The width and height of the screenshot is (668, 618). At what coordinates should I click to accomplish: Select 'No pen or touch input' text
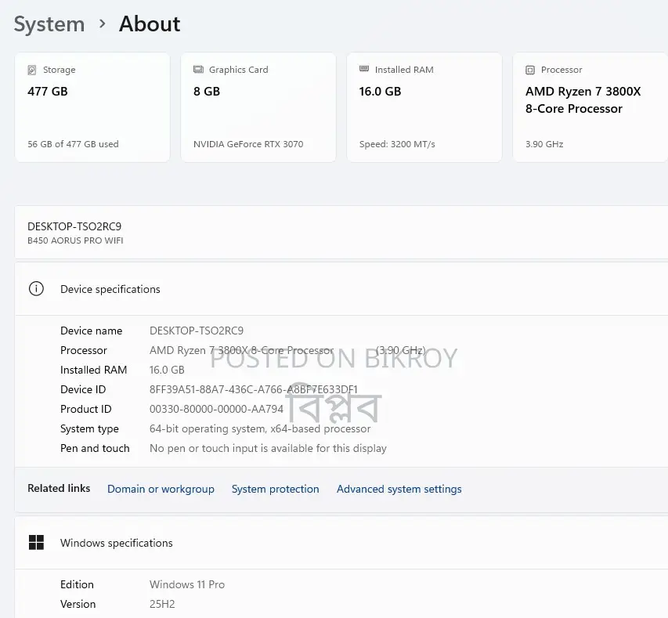(x=268, y=448)
